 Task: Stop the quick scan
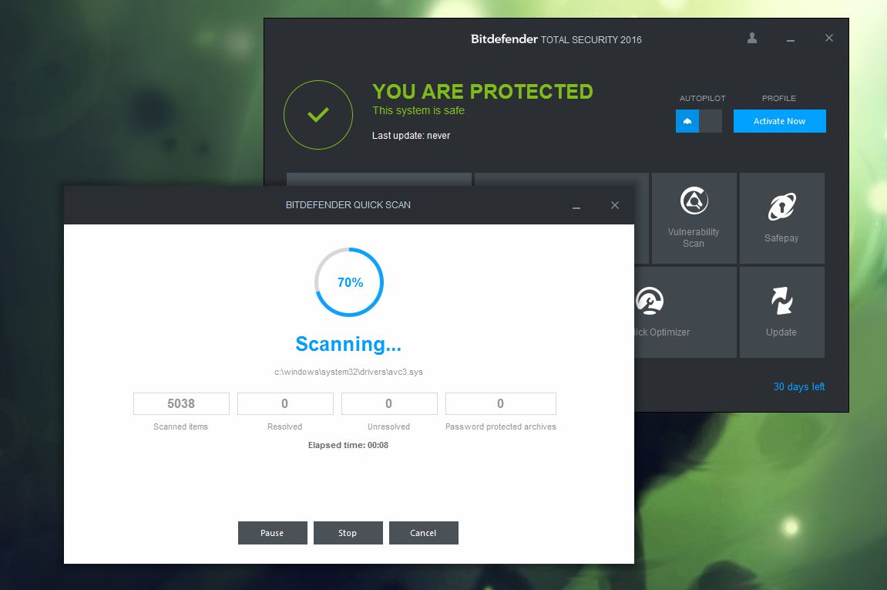point(348,533)
